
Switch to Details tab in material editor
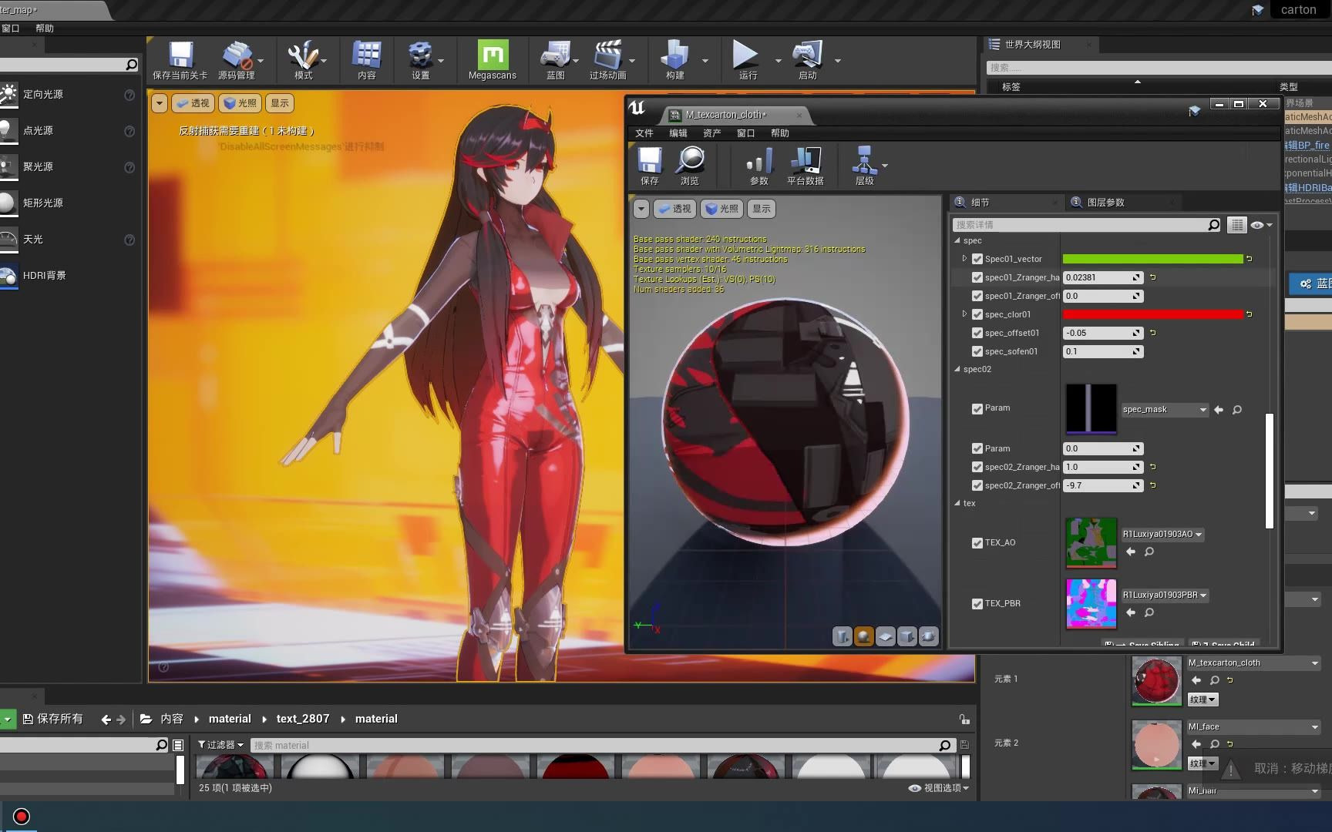tap(980, 203)
